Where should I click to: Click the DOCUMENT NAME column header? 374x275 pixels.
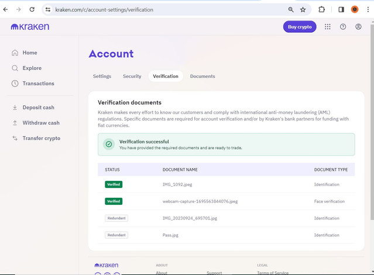pos(180,170)
